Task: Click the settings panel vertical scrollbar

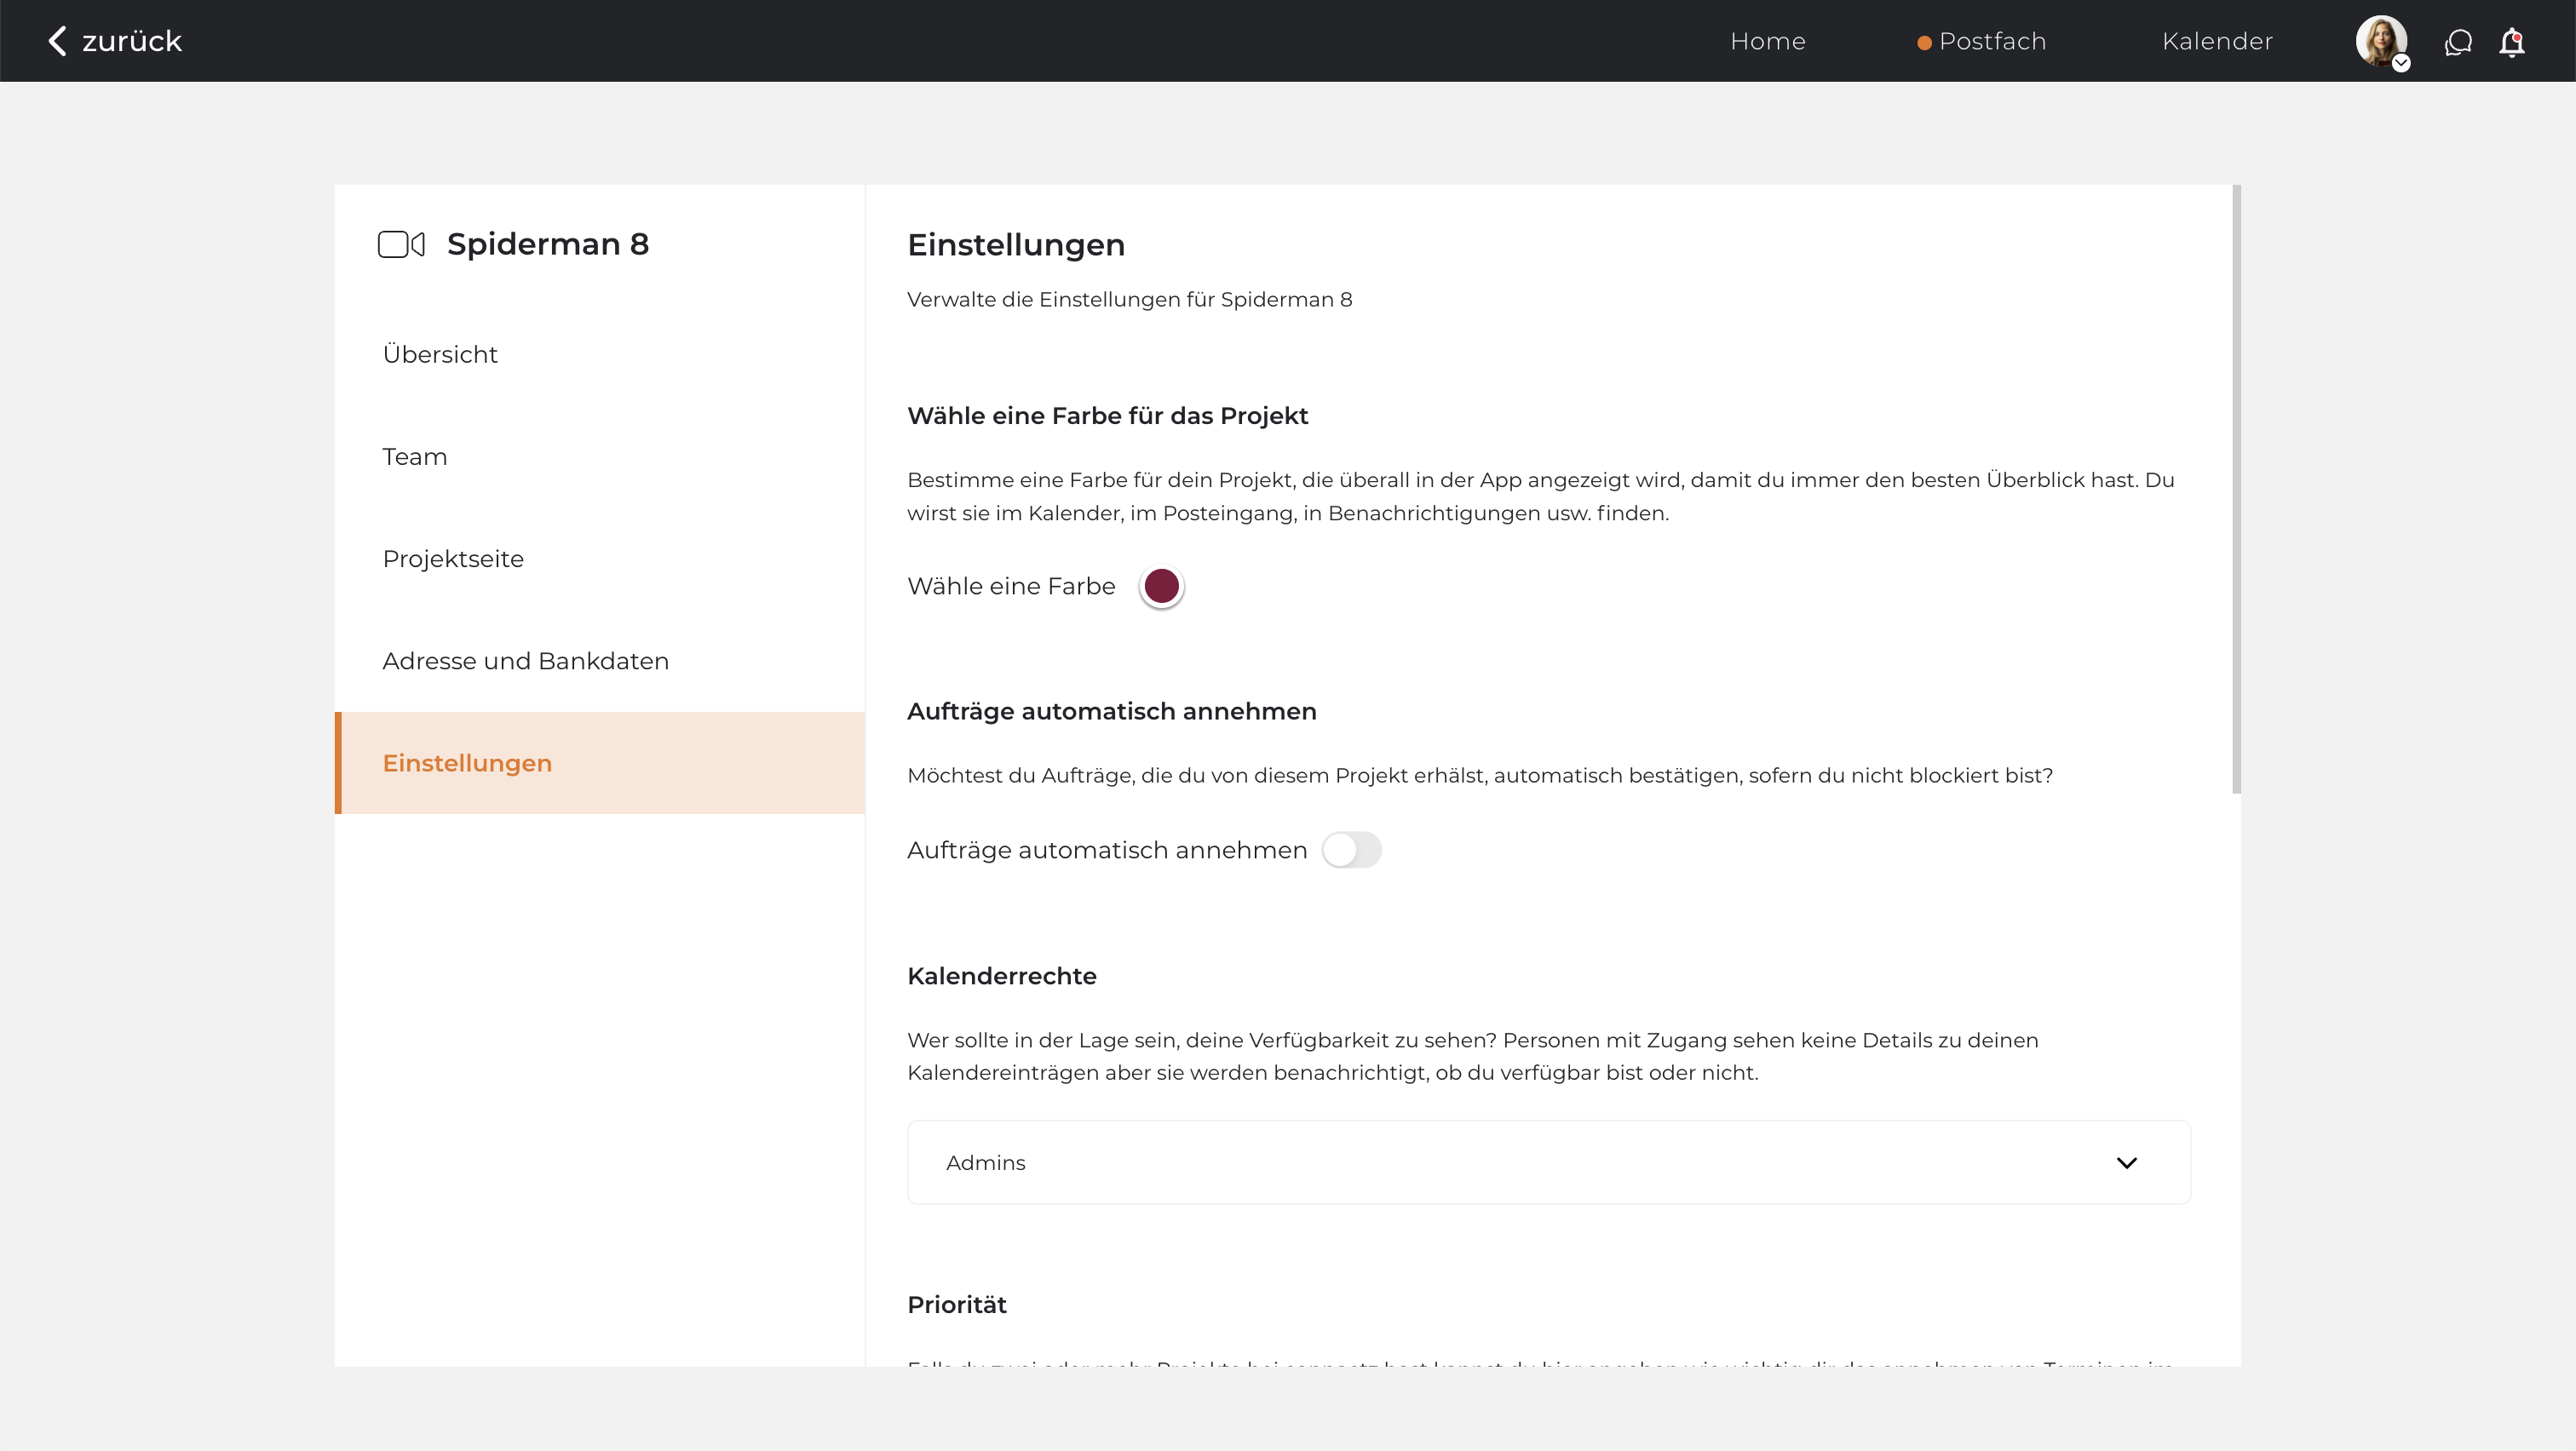Action: (2236, 490)
